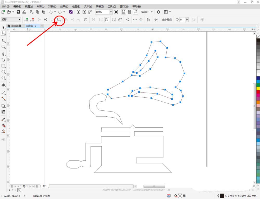260x199 pixels.
Task: Click the Select all nodes icon
Action: tap(156, 20)
